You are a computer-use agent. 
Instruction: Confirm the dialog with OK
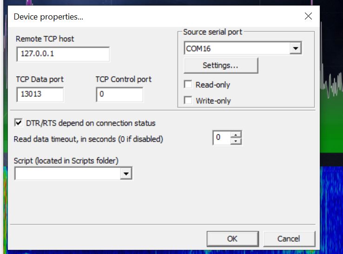pyautogui.click(x=232, y=239)
